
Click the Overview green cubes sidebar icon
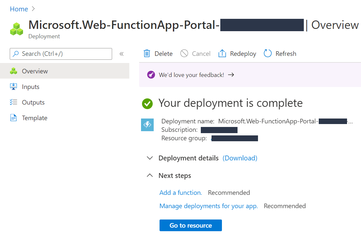pyautogui.click(x=14, y=71)
